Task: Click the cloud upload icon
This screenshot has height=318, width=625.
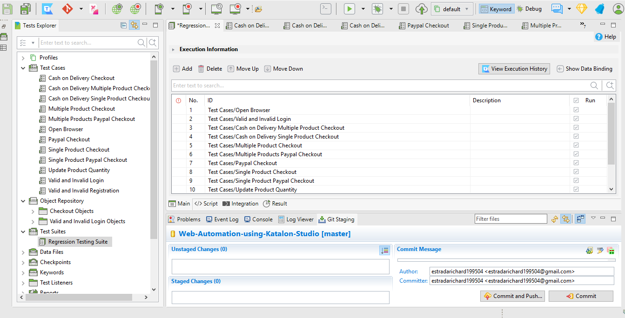Action: pos(422,8)
